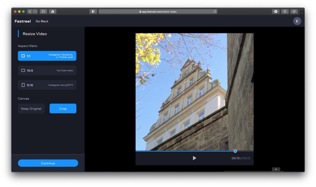
Task: Open the Safari downloads list
Action: pos(276,11)
